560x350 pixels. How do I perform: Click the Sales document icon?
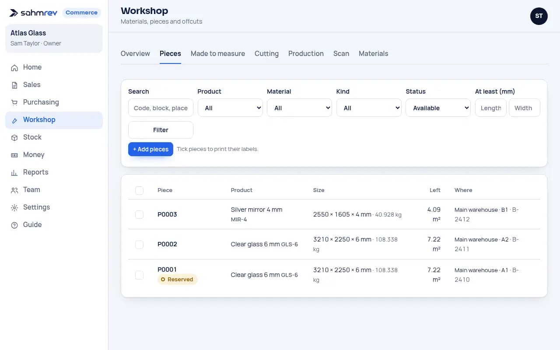click(x=14, y=85)
